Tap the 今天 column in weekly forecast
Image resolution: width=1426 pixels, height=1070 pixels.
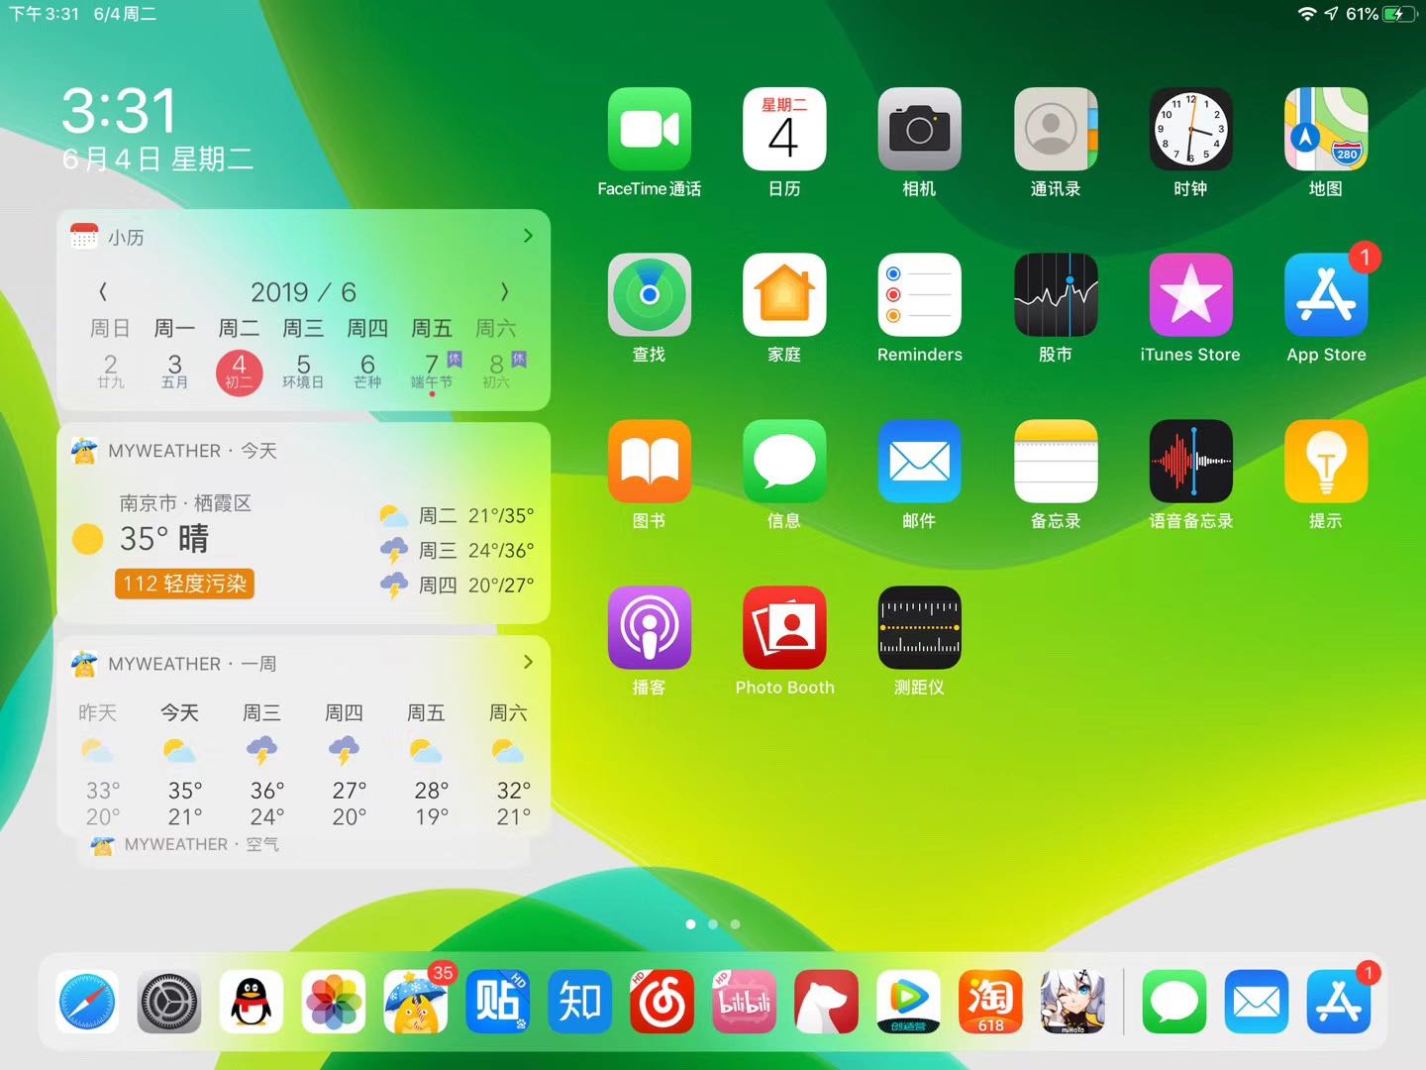(181, 765)
